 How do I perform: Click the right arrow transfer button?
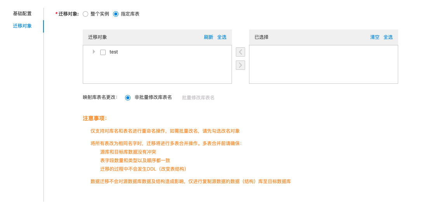240,65
